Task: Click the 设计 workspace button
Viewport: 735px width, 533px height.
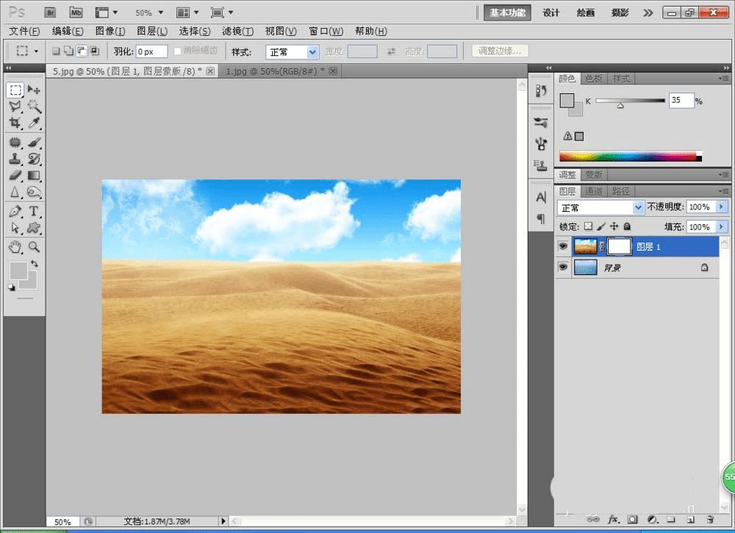Action: 551,12
